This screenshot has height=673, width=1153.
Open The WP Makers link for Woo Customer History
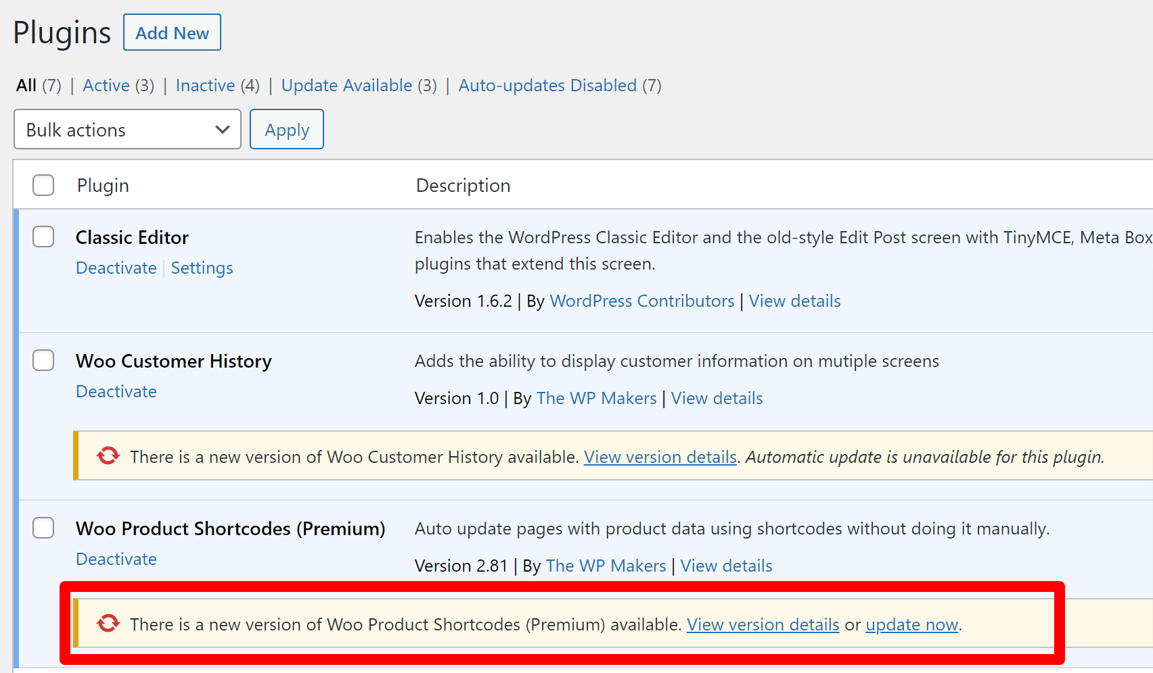click(x=596, y=398)
